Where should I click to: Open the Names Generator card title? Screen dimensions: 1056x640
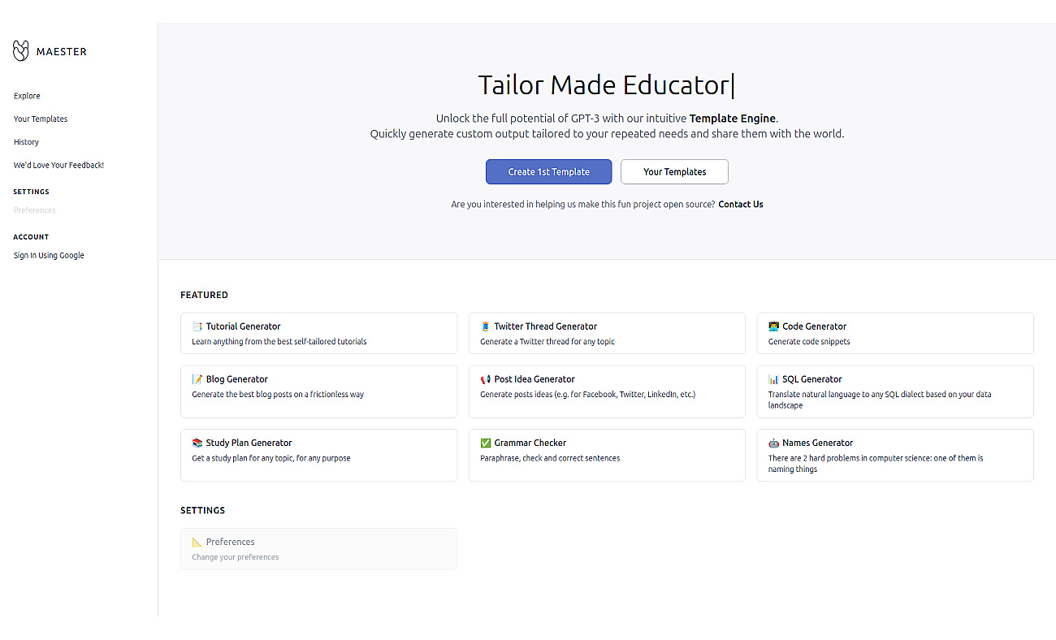click(x=818, y=443)
